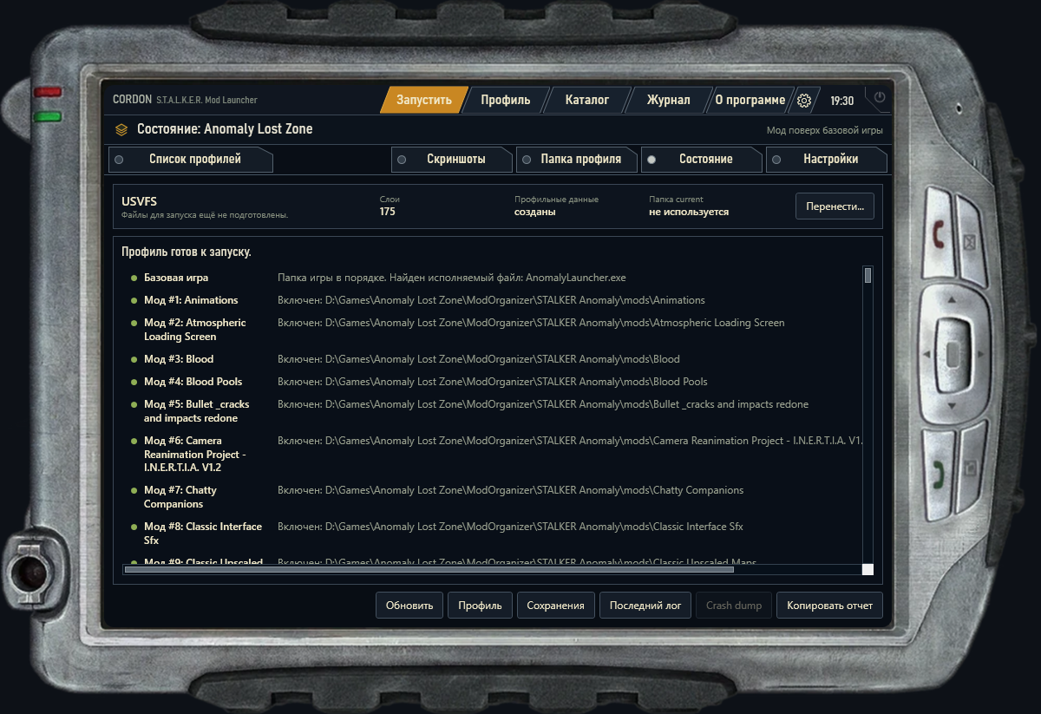Click the Мод #5: Bullet _cracks label
1041x714 pixels.
[197, 411]
